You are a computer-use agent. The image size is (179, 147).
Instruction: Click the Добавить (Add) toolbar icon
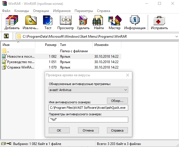pos(12,20)
